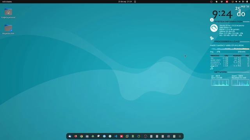The image size is (250, 140).
Task: Open the Proyectos SVN folder shortcut
Action: 8,28
